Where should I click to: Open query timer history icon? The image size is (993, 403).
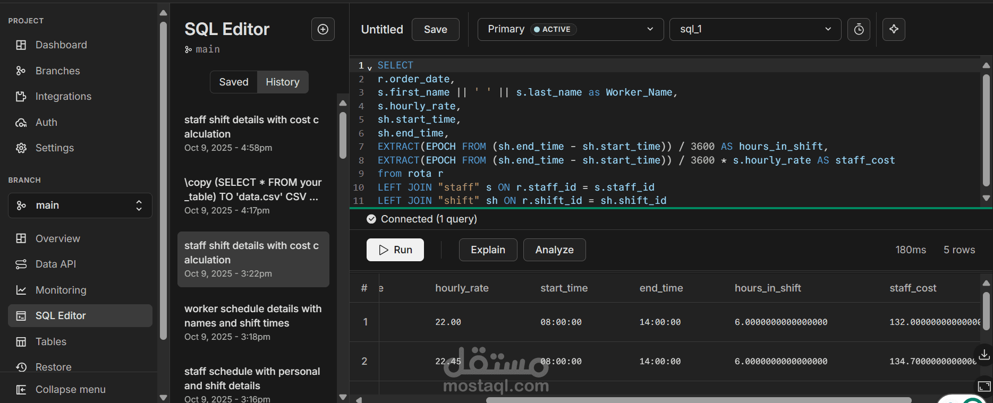(859, 29)
